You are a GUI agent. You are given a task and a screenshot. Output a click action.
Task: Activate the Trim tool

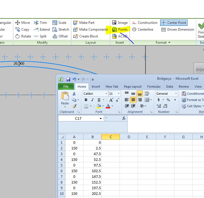(40, 23)
